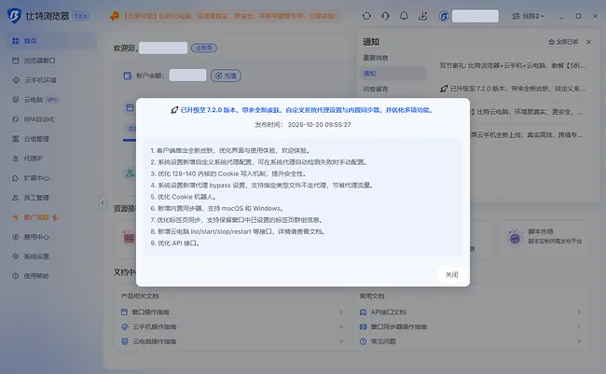Open 云电脑操作指南 document link
Viewport: 606px width, 374px height.
[155, 341]
